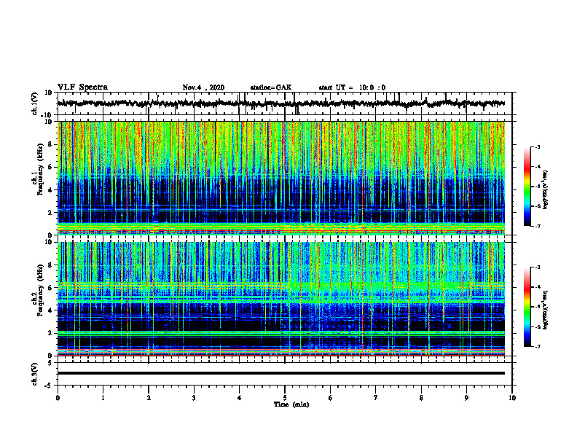Click inside the ch.1 frequency spectrogram
Image resolution: width=577 pixels, height=446 pixels.
tap(280, 178)
